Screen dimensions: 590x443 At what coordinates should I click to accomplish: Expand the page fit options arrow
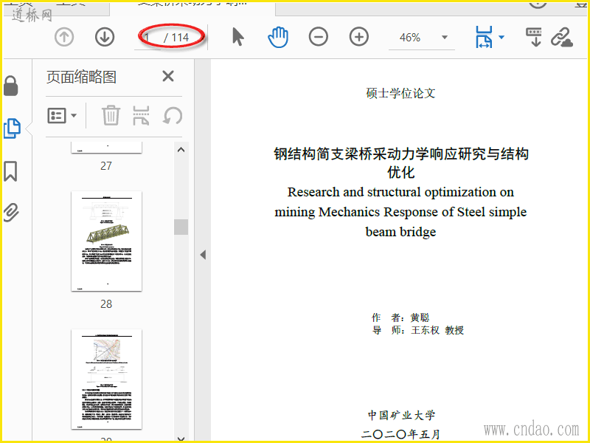point(502,37)
